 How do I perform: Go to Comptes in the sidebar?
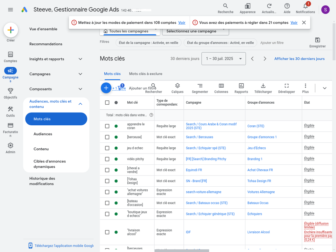[x=10, y=57]
